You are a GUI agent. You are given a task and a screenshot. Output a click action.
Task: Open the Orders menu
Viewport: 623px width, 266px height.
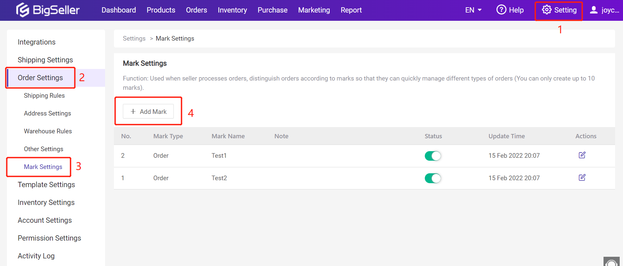coord(197,10)
